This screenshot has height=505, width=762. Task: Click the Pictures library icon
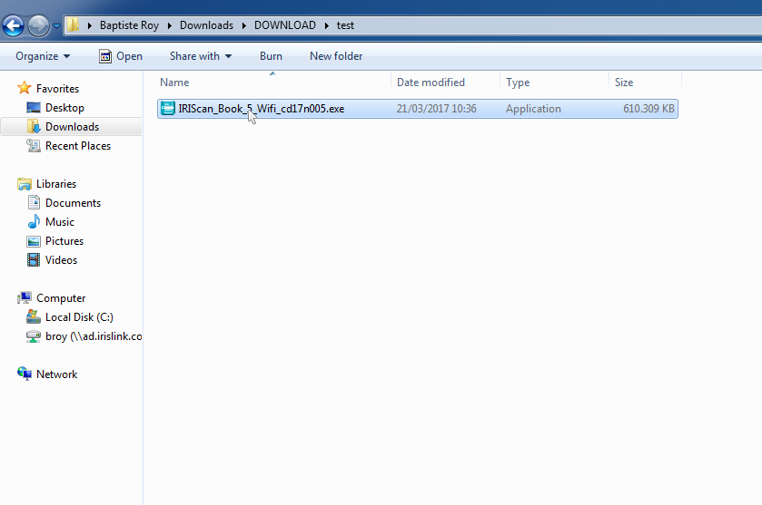pyautogui.click(x=34, y=240)
